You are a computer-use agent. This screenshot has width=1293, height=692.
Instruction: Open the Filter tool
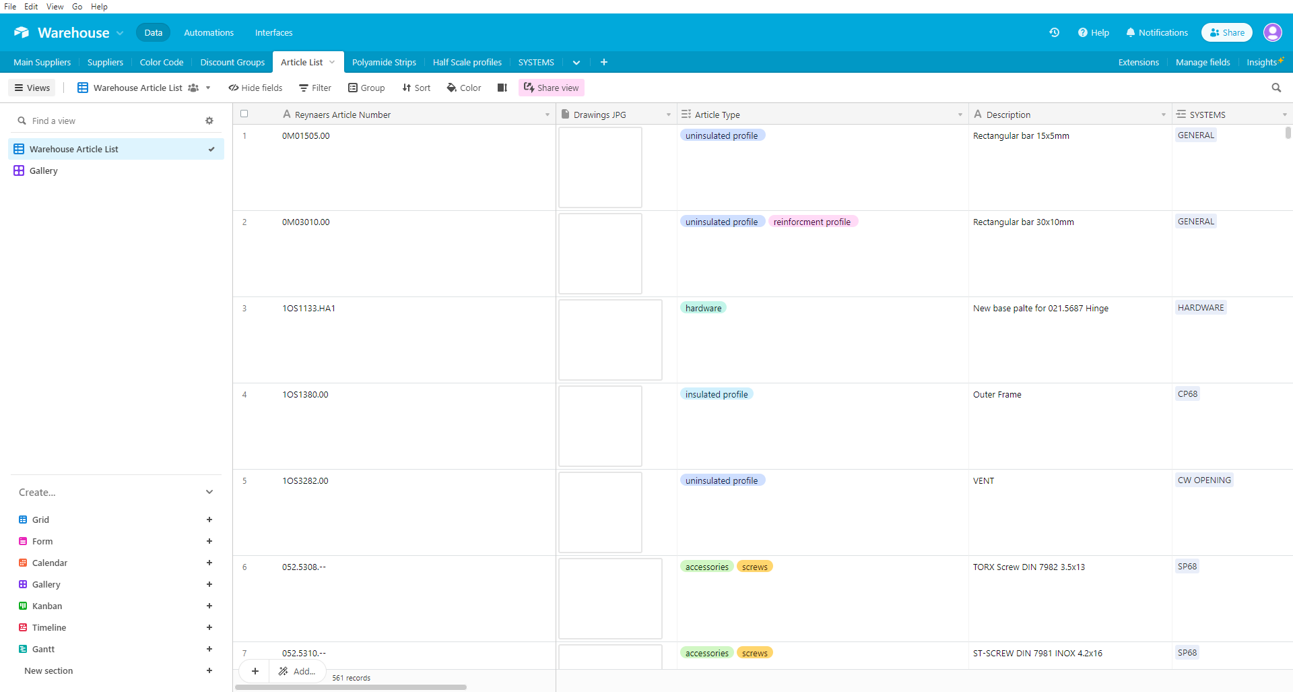click(x=315, y=88)
